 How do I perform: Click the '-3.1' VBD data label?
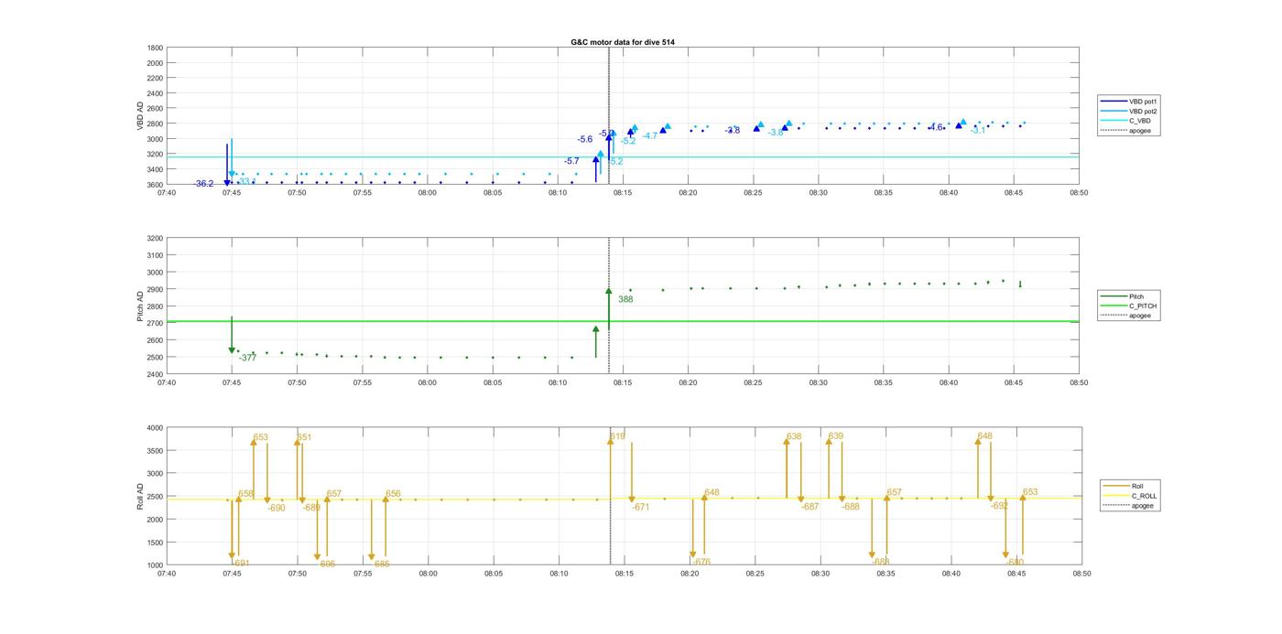[x=978, y=131]
